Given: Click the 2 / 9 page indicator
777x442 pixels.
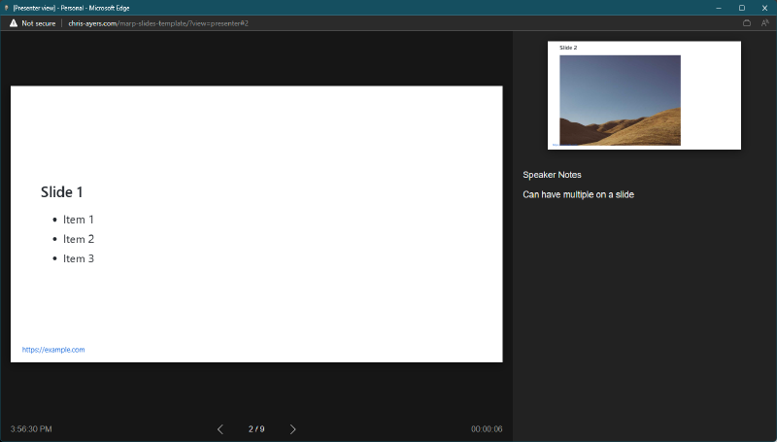Looking at the screenshot, I should 256,429.
